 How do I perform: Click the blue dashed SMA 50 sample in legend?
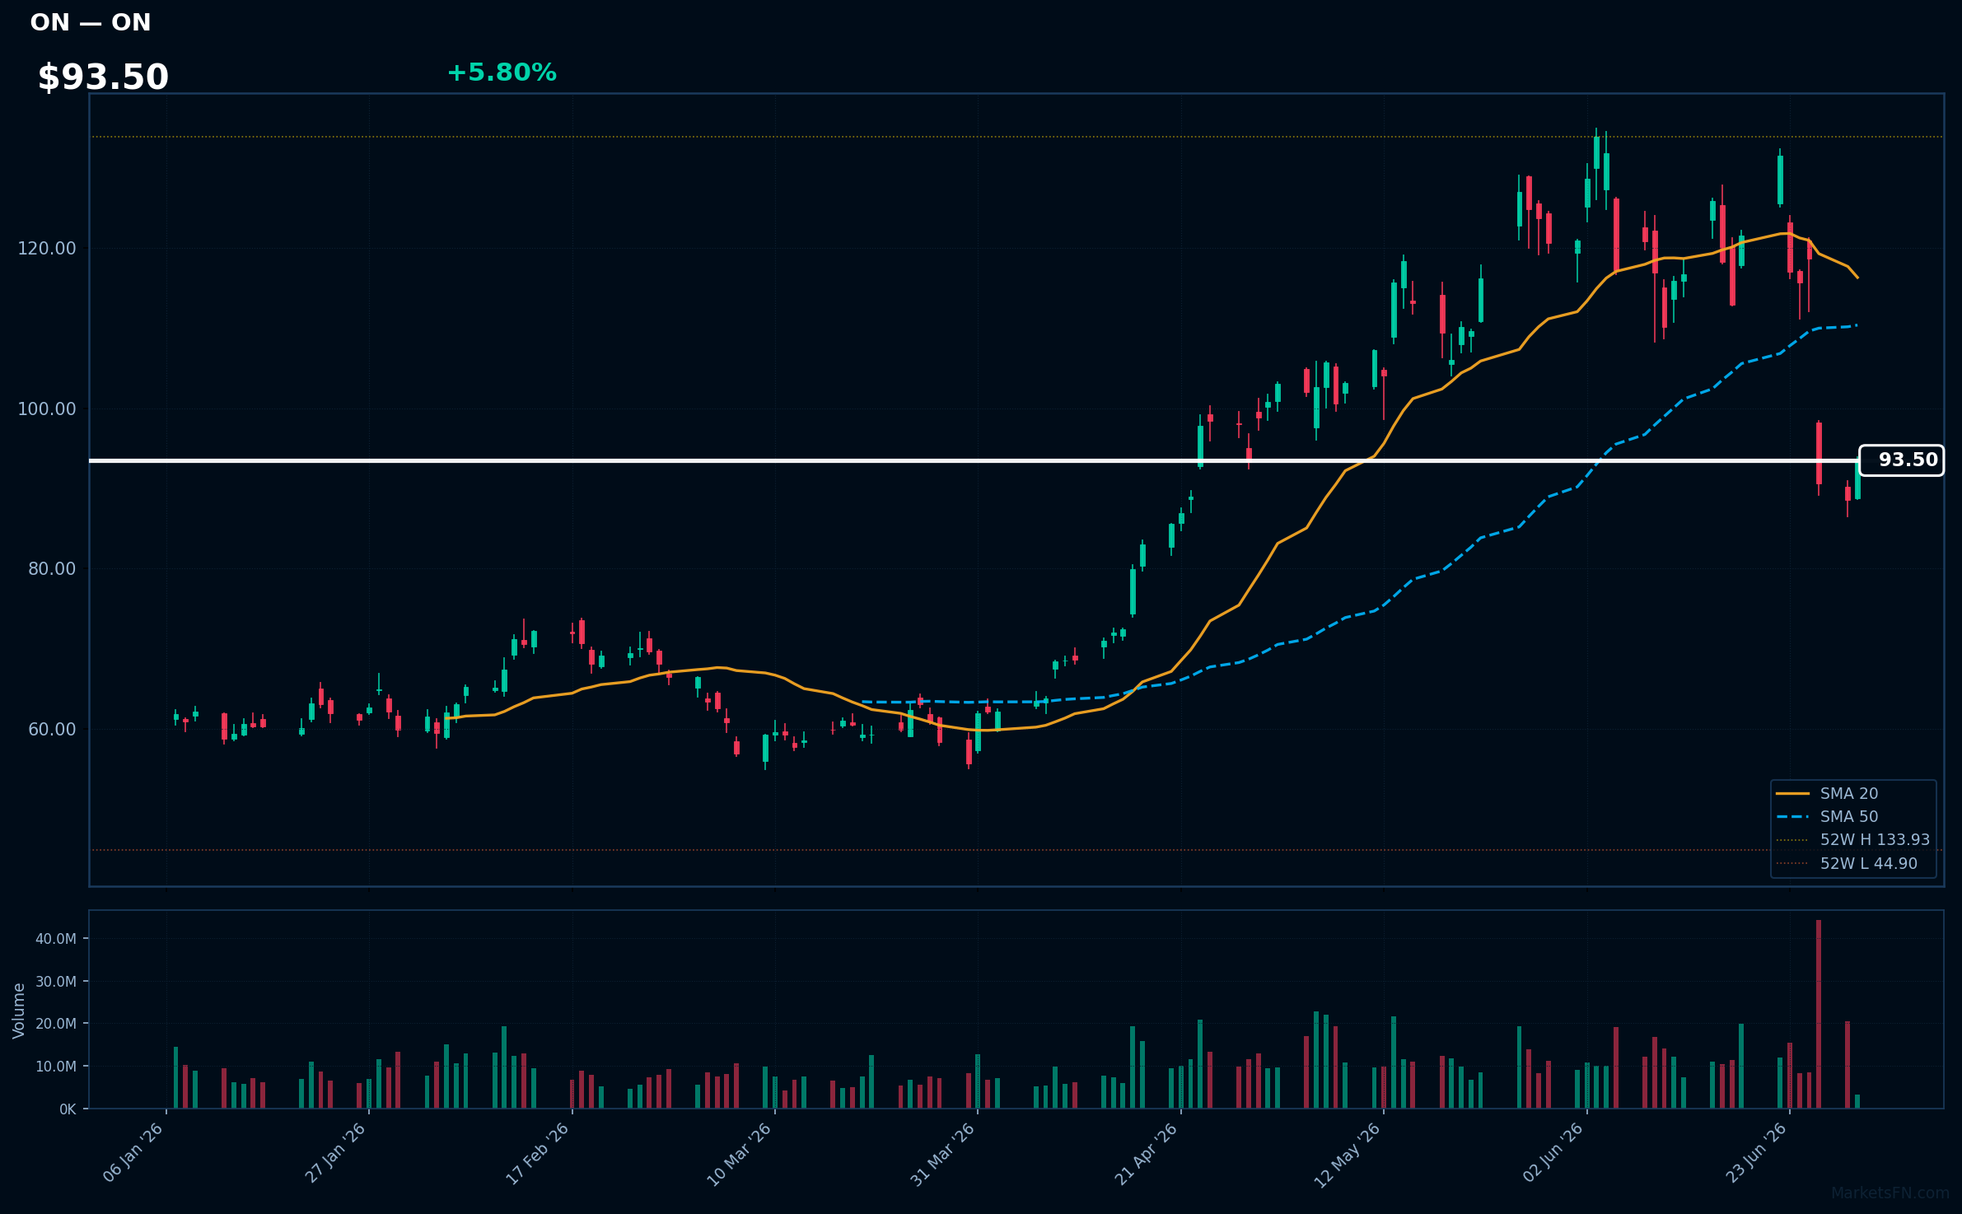point(1792,816)
